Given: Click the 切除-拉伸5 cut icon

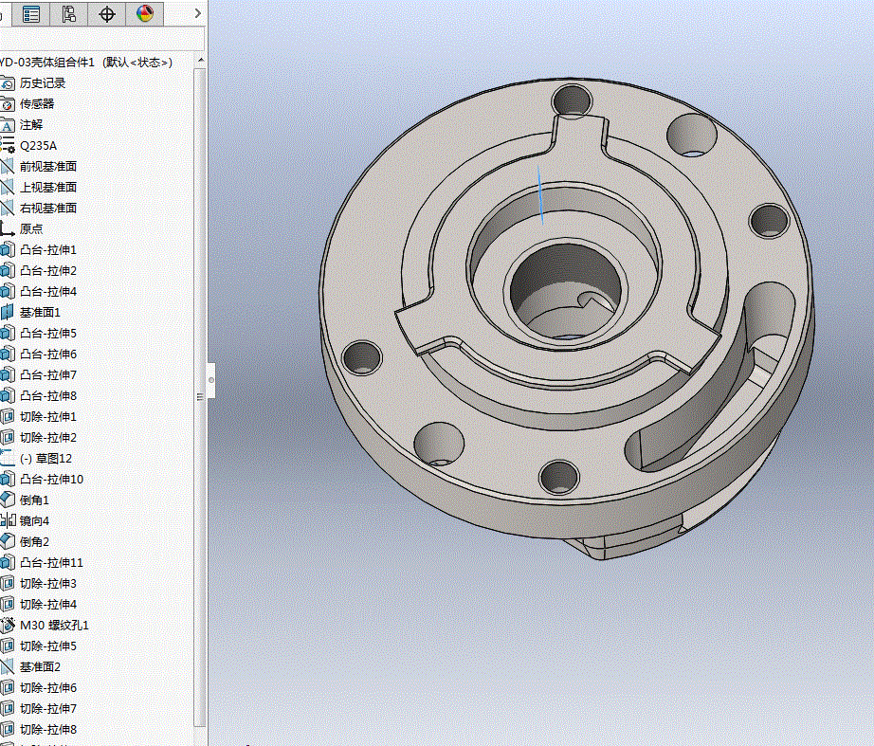Looking at the screenshot, I should tap(8, 646).
